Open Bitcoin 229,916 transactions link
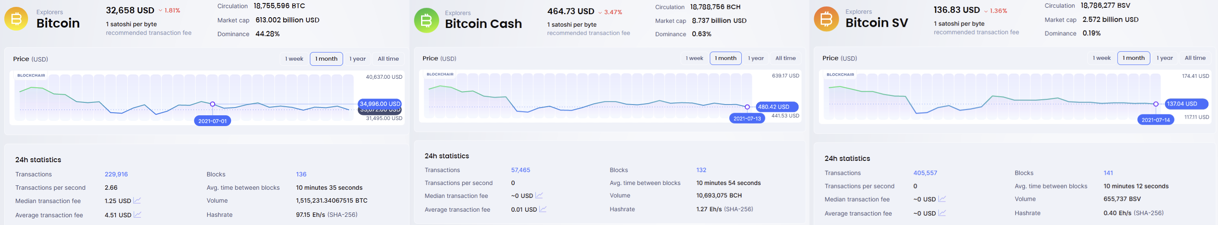This screenshot has width=1218, height=225. 116,174
